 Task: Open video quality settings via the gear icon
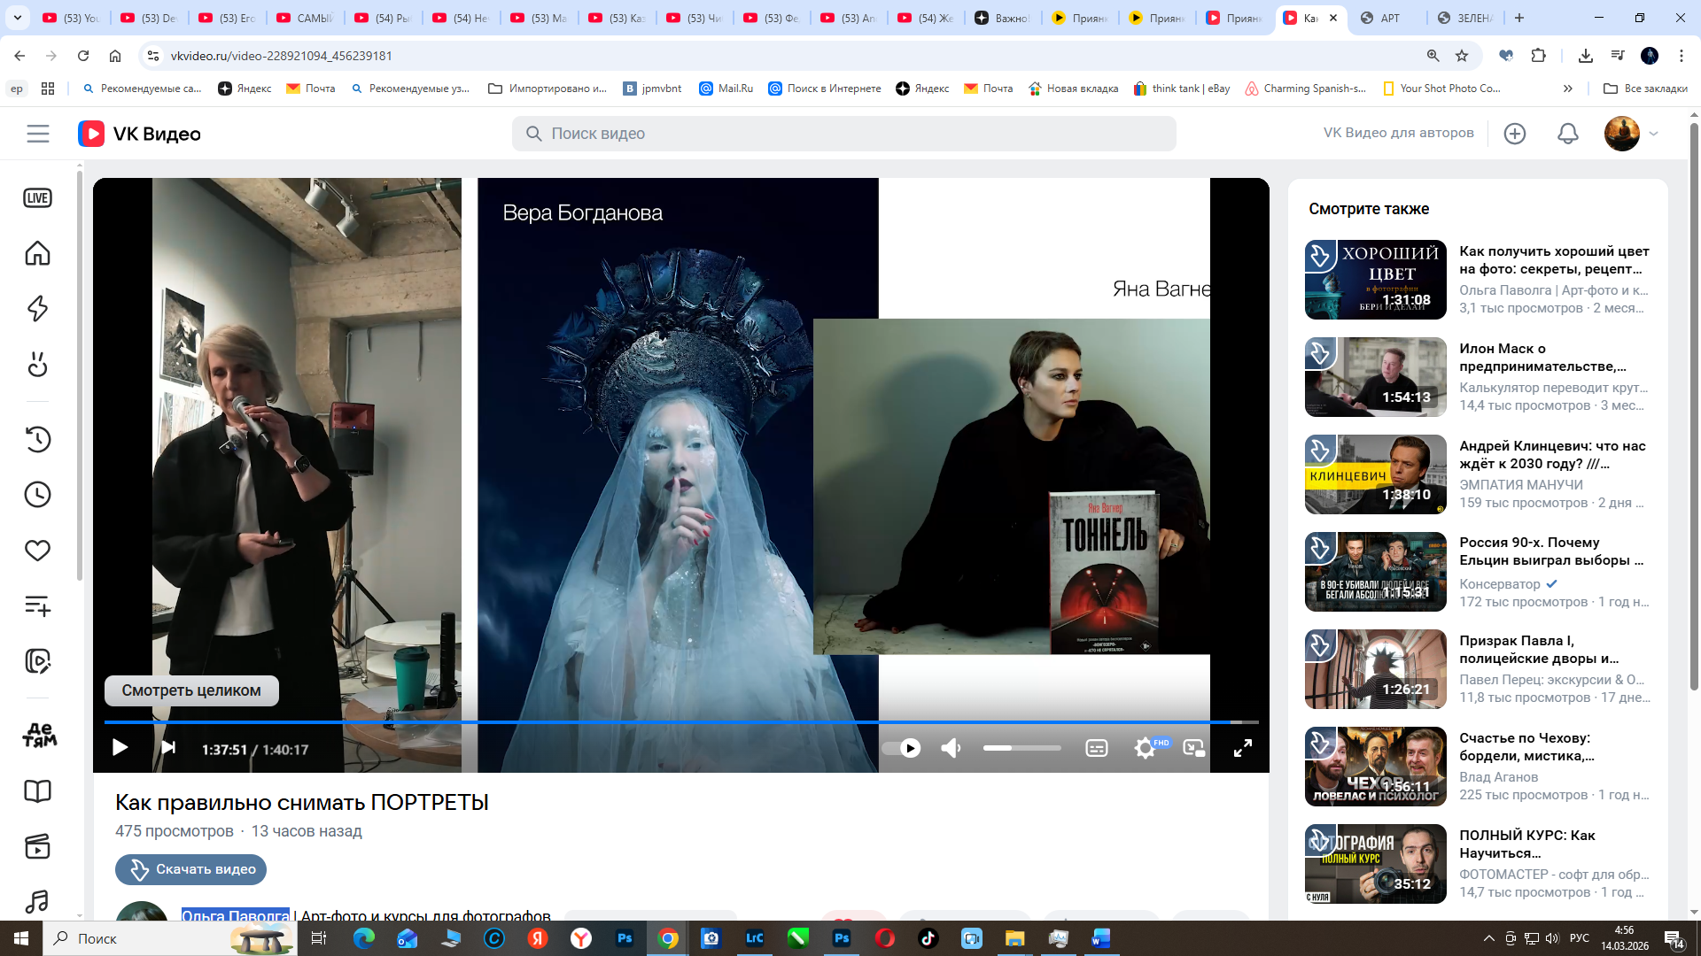point(1145,749)
